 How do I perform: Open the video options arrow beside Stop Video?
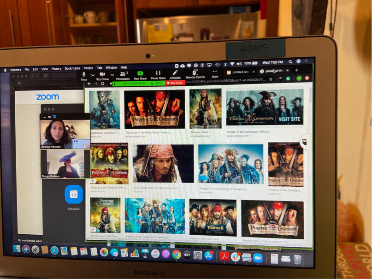pyautogui.click(x=112, y=75)
